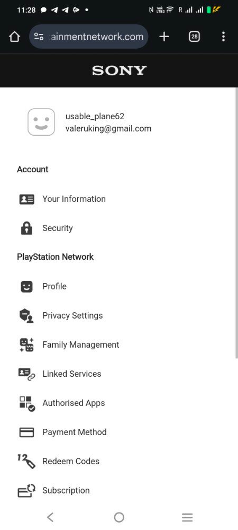Go to Family Management
The height and width of the screenshot is (530, 238).
[80, 345]
